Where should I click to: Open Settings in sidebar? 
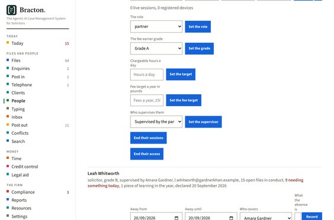(x=20, y=216)
